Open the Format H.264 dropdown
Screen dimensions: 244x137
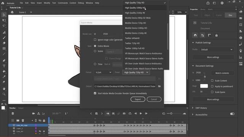point(103,72)
